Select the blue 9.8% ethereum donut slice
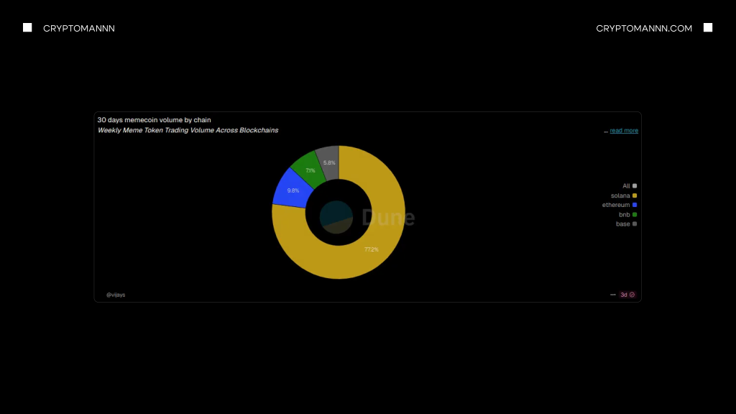Viewport: 736px width, 414px height. [x=291, y=189]
